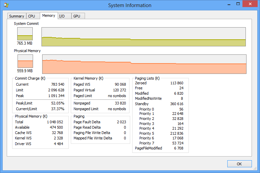Viewport: 260px width, 173px height.
Task: Click the Current/Limit value 37.37%
Action: tap(58, 109)
